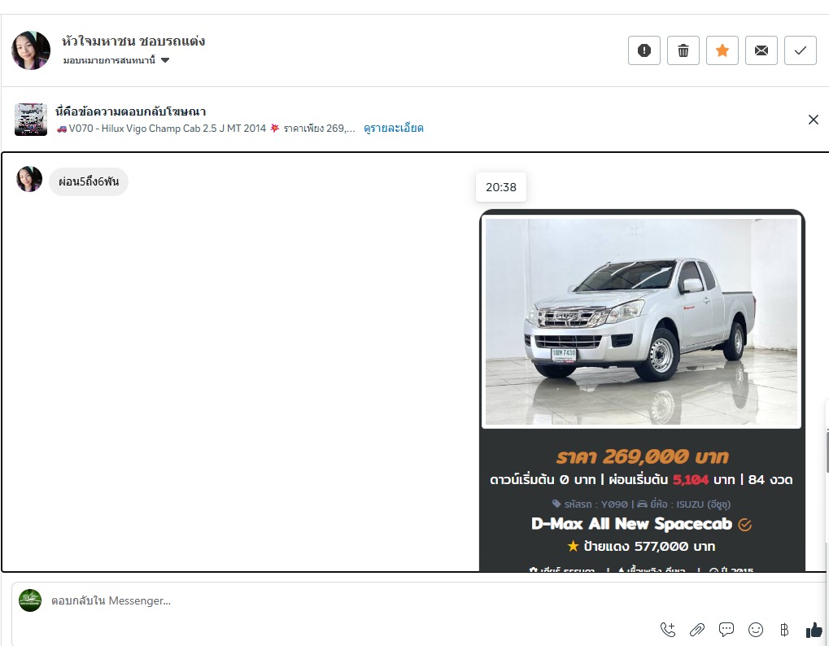Mark conversation as spam with exclamation icon
The height and width of the screenshot is (646, 829).
[644, 50]
